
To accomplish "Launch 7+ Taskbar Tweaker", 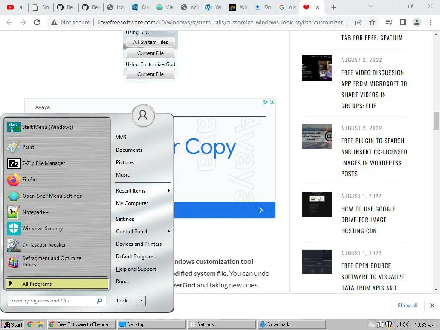I will (x=57, y=244).
